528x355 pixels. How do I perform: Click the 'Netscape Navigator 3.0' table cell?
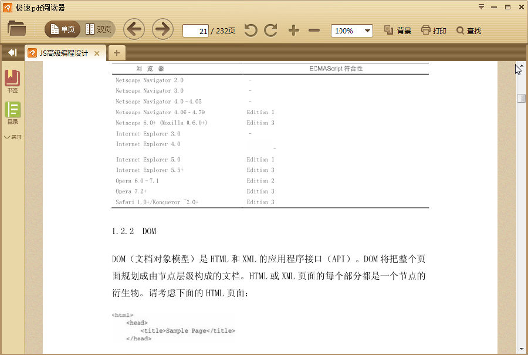pos(150,90)
